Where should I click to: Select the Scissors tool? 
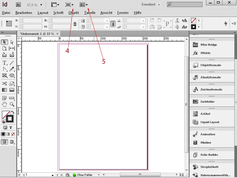[4, 84]
